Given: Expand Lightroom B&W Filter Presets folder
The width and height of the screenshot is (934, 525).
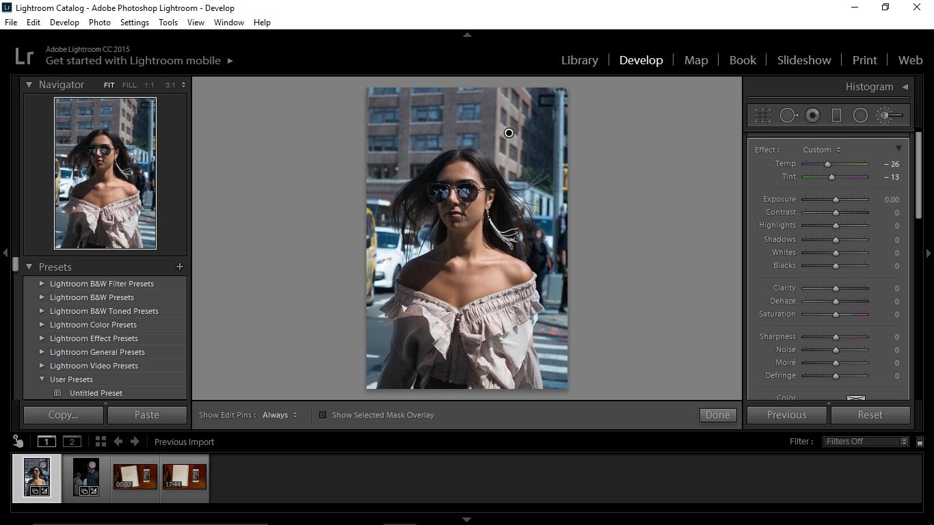Looking at the screenshot, I should pos(42,284).
